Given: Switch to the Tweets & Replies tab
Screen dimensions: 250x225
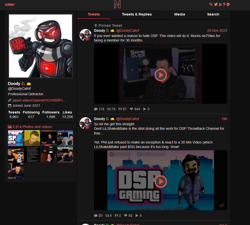Looking at the screenshot, I should [137, 14].
